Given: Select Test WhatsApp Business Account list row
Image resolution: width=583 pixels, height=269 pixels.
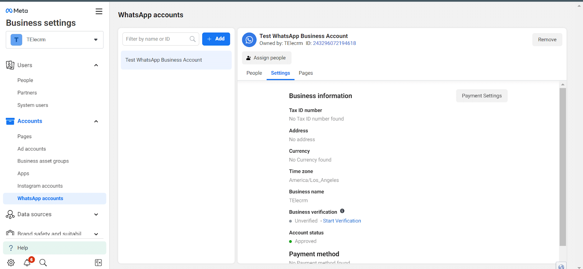Looking at the screenshot, I should pos(176,60).
